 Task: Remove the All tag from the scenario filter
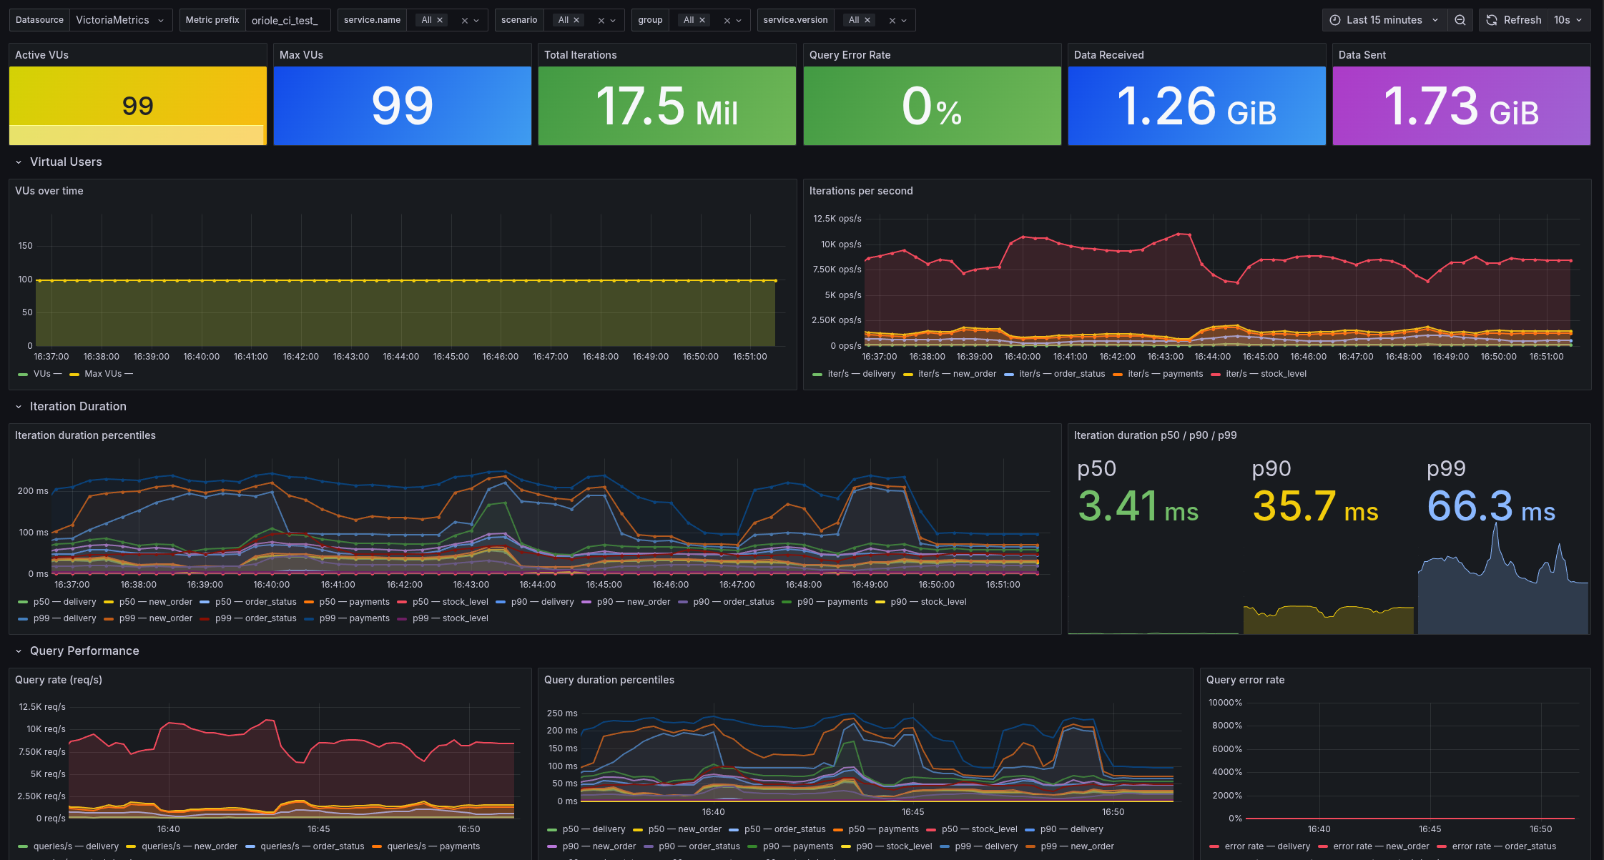click(x=576, y=19)
